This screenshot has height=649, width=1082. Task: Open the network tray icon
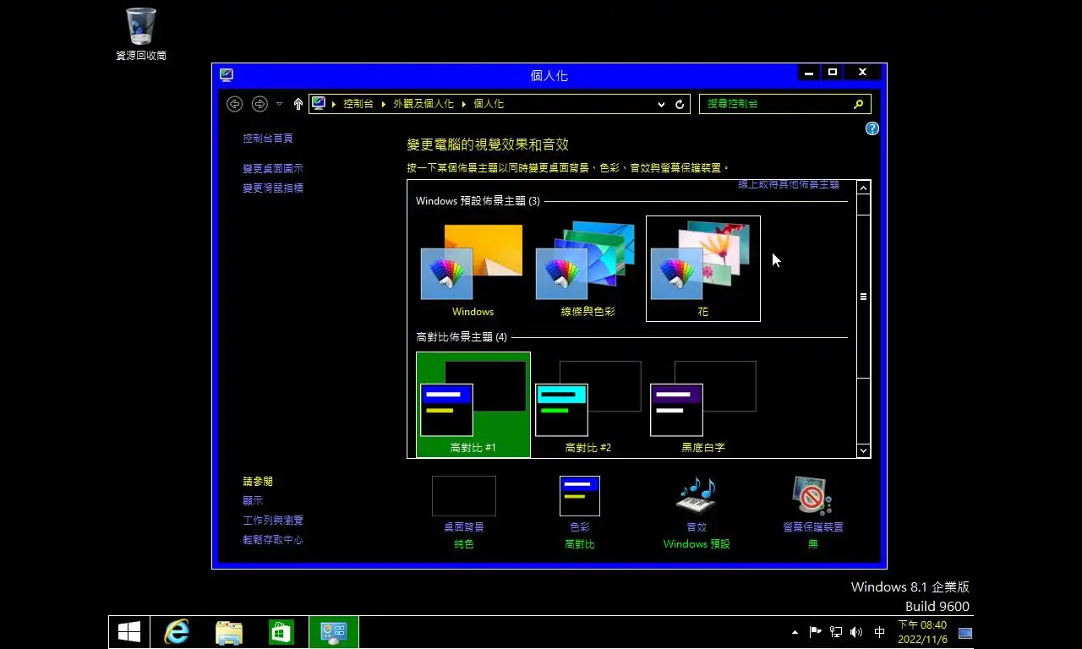(x=836, y=632)
